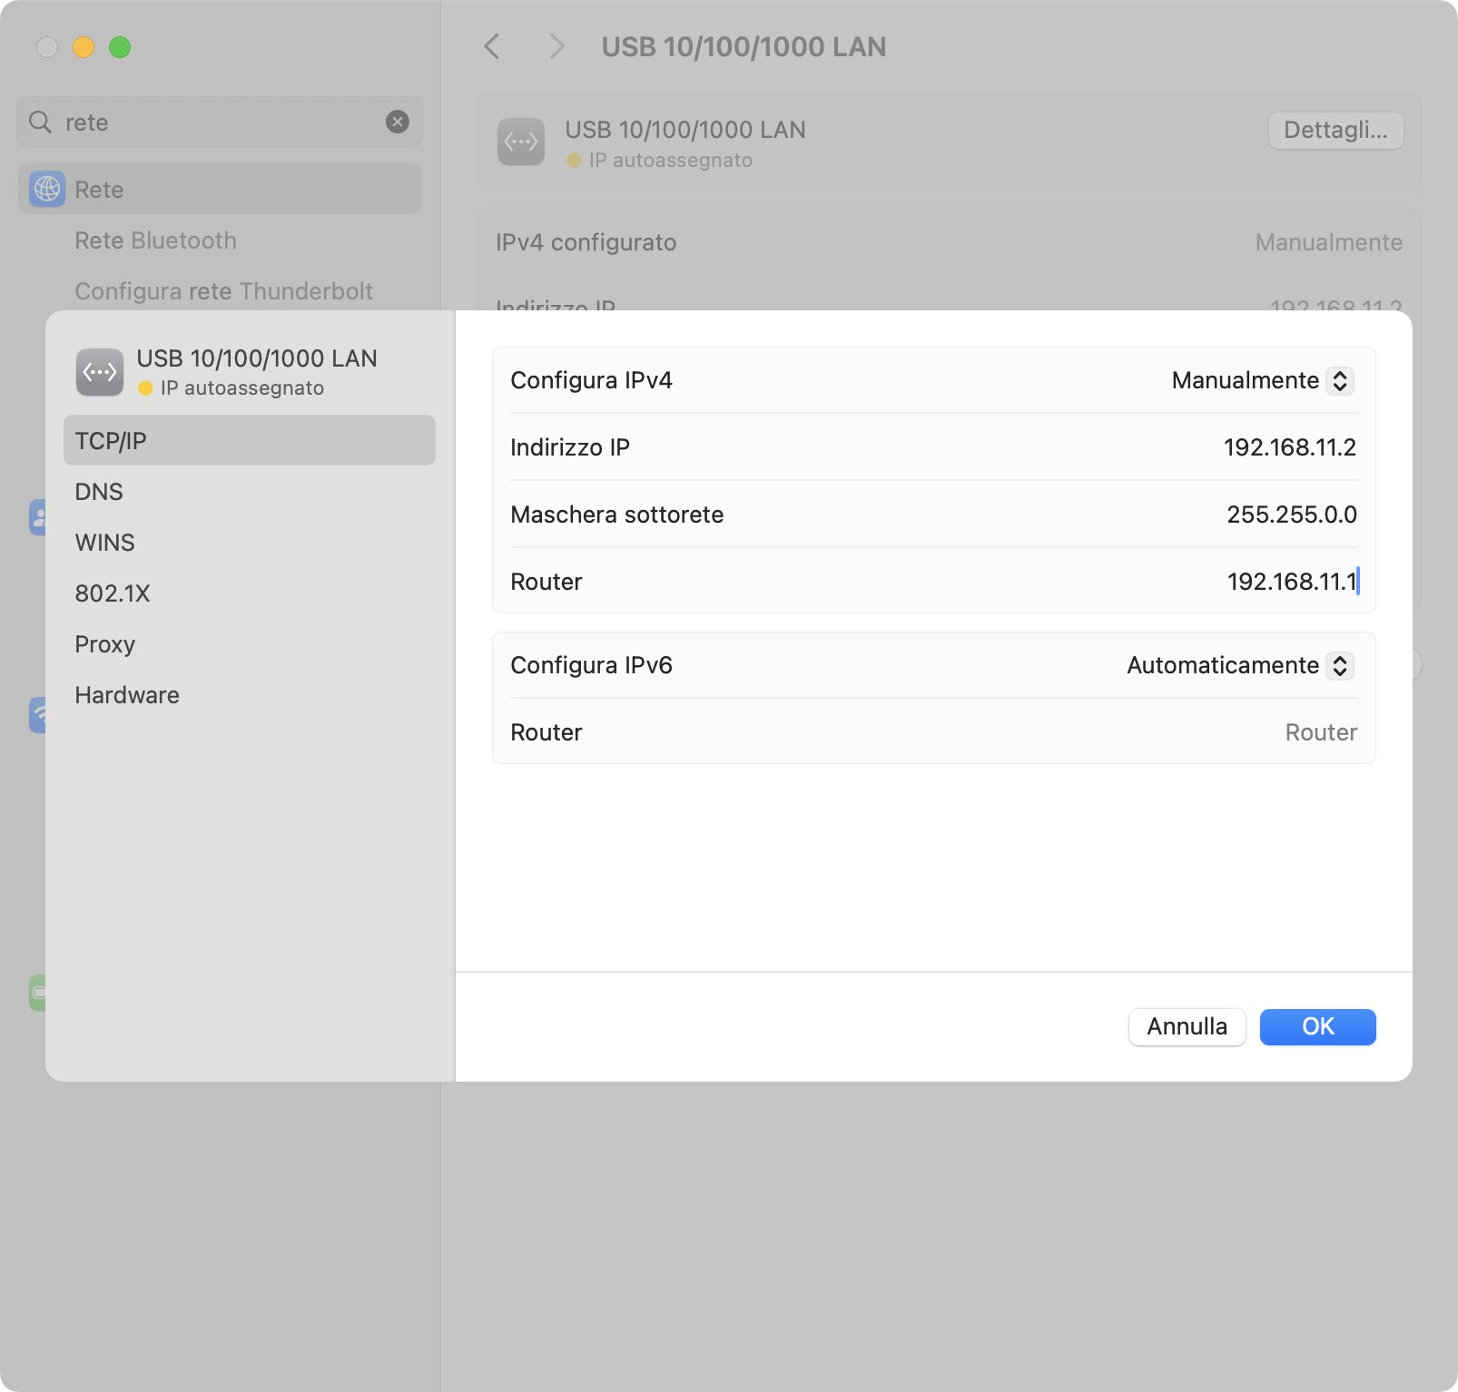Screen dimensions: 1458x1392
Task: Click the Maschera sottorete field
Action: click(x=1290, y=515)
